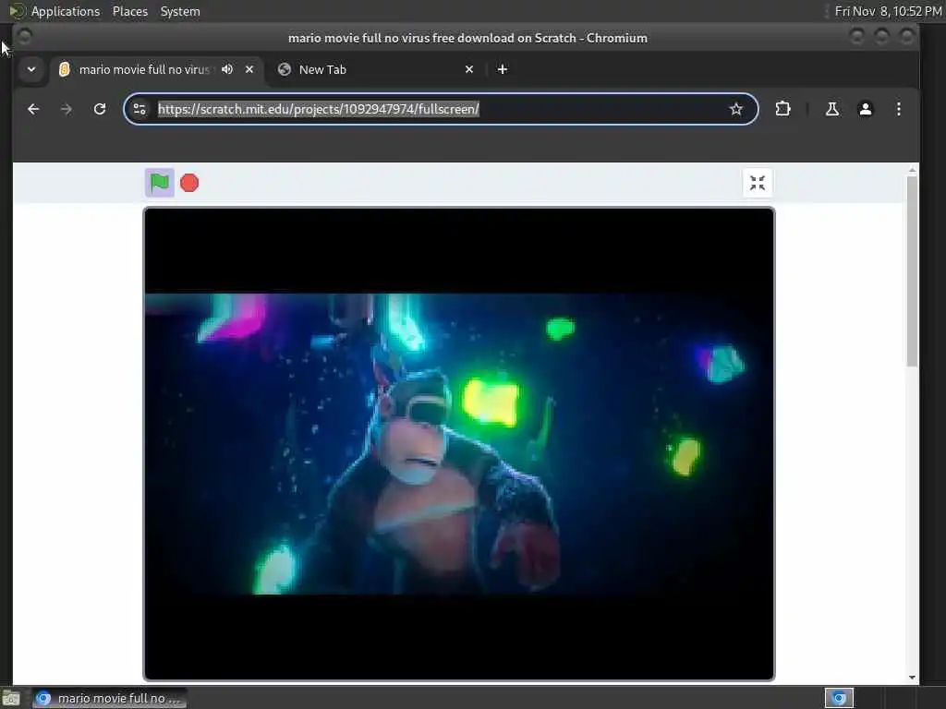Open site information icon in address bar

(139, 109)
